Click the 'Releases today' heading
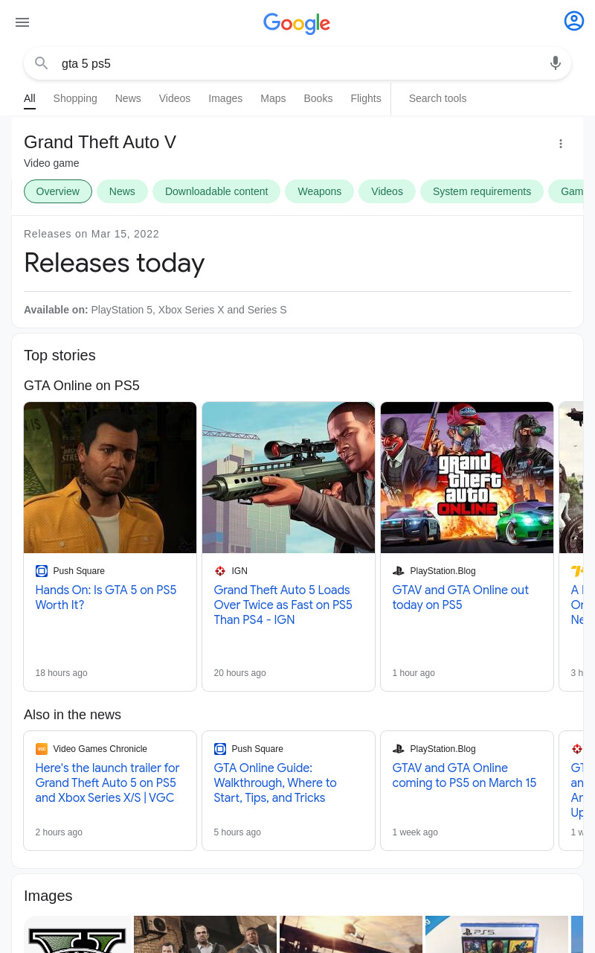 click(114, 263)
